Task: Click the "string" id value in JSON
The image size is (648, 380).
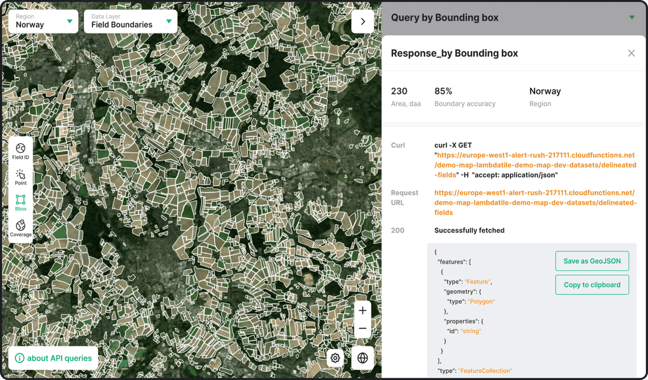Action: click(471, 331)
